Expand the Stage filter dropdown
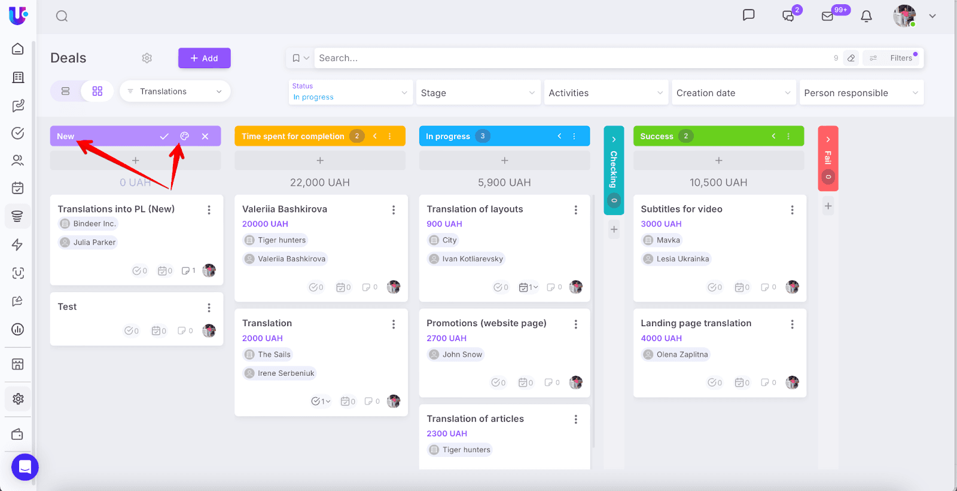Viewport: 957px width, 491px height. 477,93
